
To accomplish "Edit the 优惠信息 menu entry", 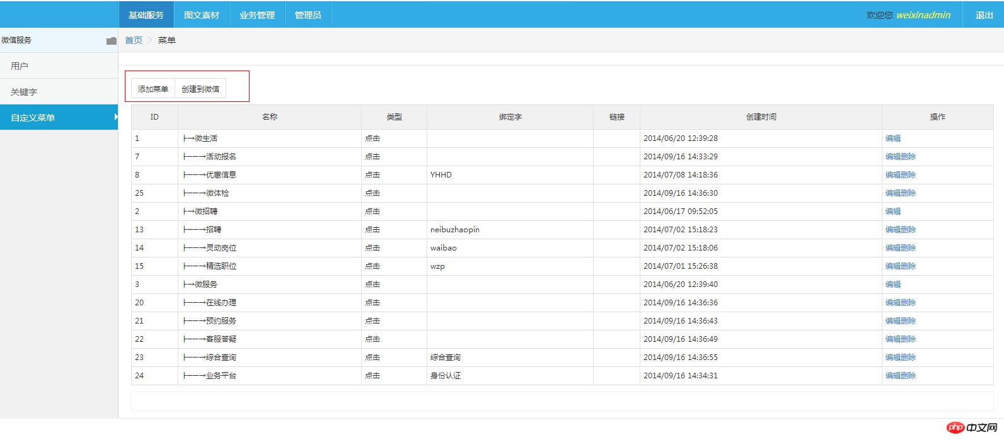I will click(x=893, y=175).
